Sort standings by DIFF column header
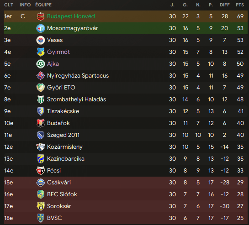 [x=224, y=5]
